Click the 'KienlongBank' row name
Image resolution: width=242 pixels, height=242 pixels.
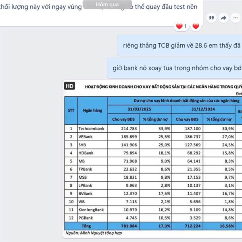[x=91, y=210]
